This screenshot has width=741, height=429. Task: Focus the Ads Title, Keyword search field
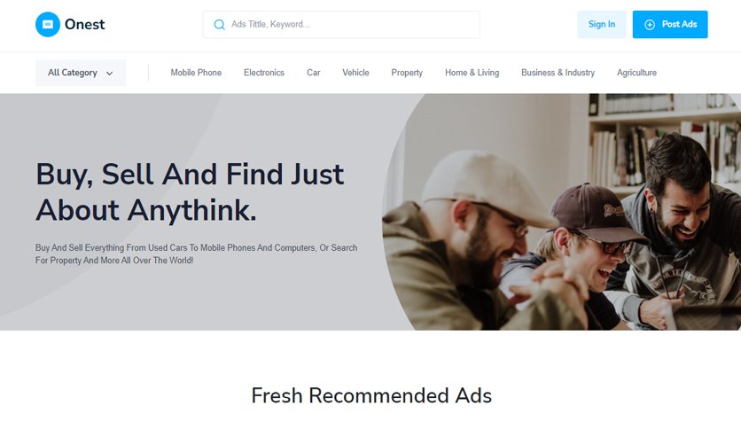(341, 25)
